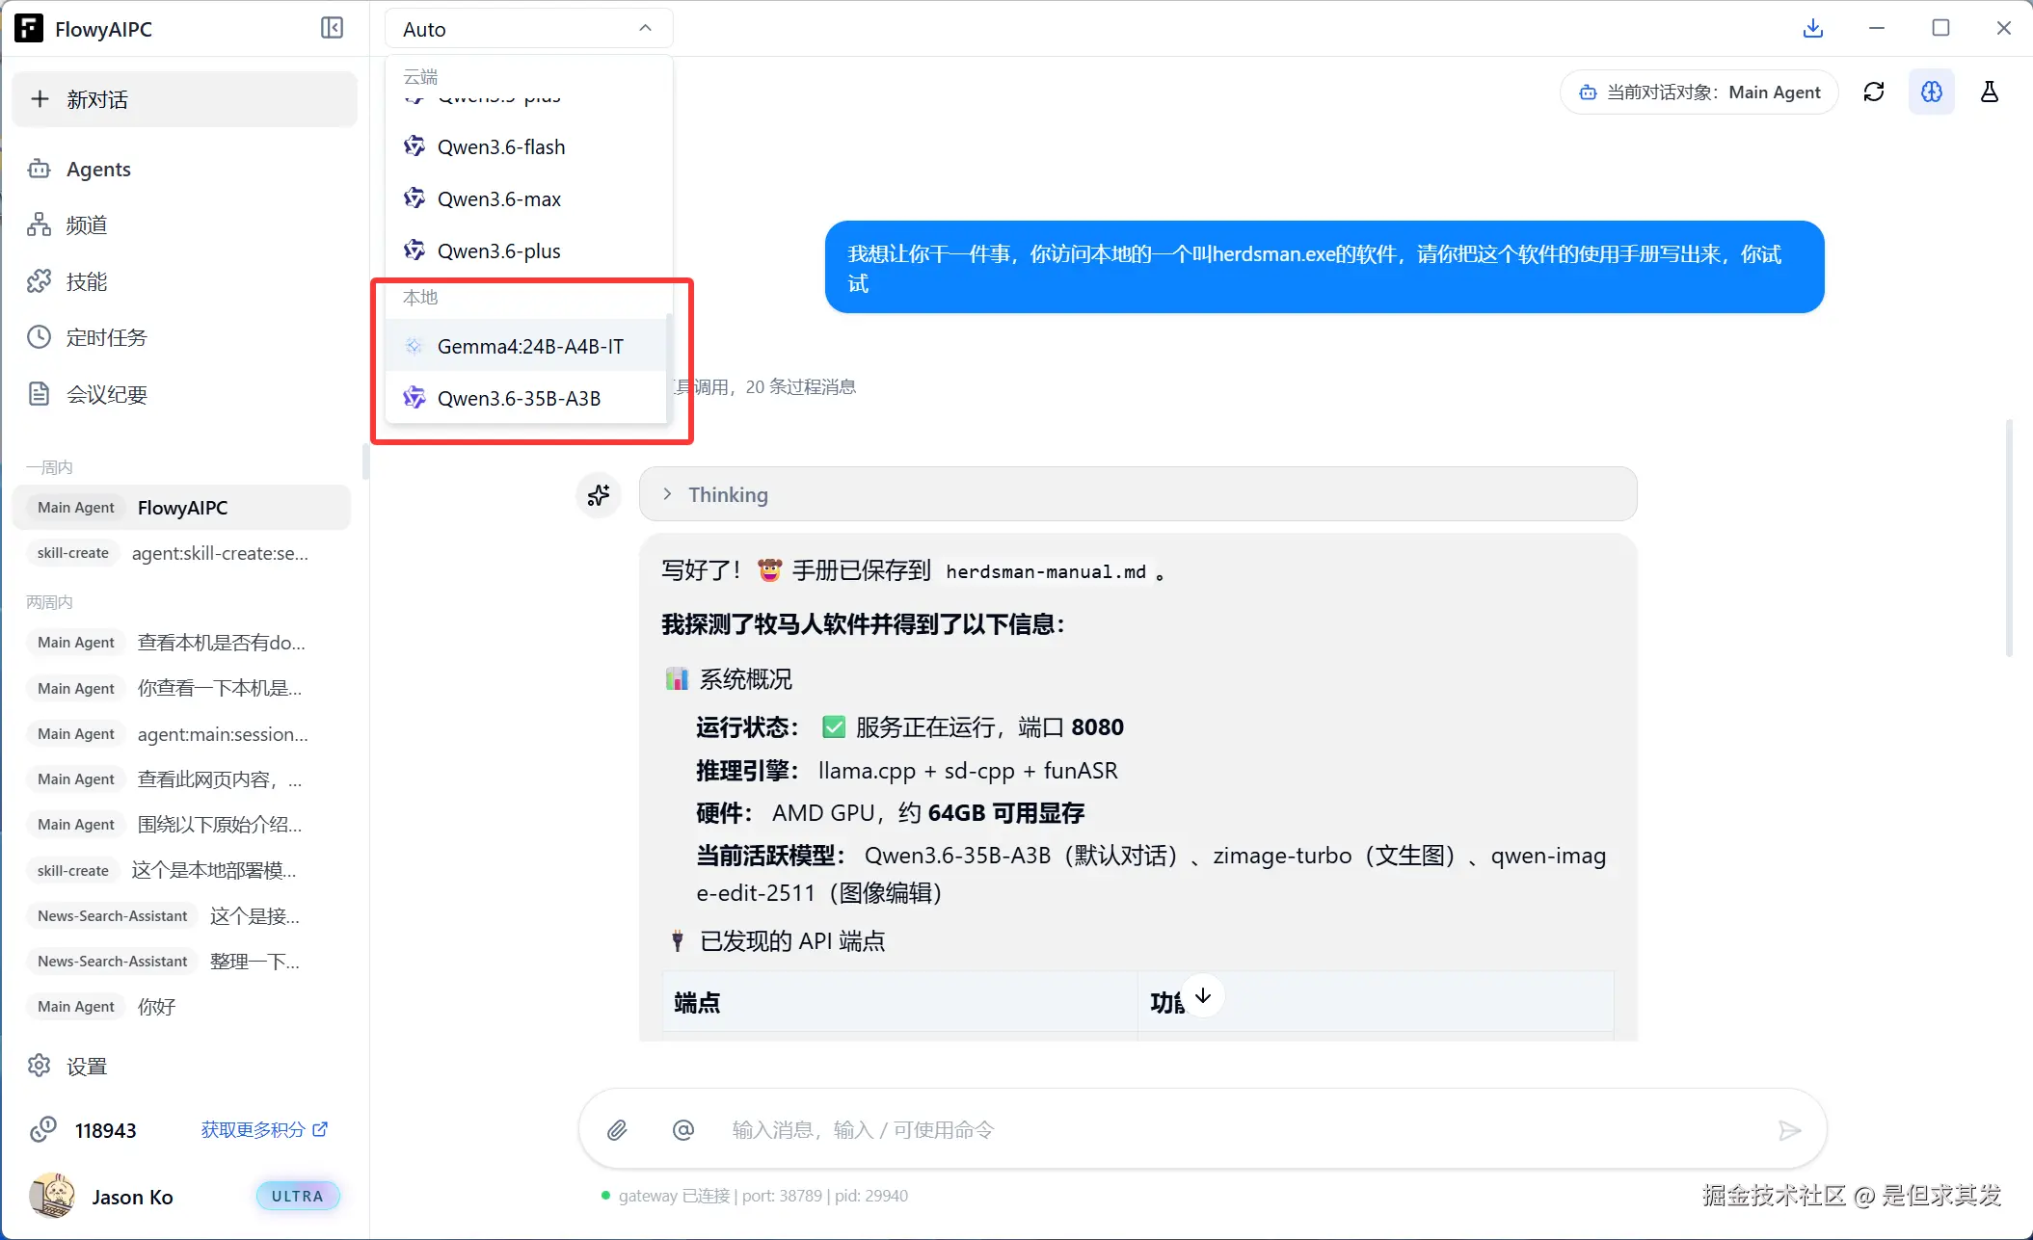The height and width of the screenshot is (1240, 2033).
Task: Click the herdsman-manual.md filename
Action: (1046, 571)
